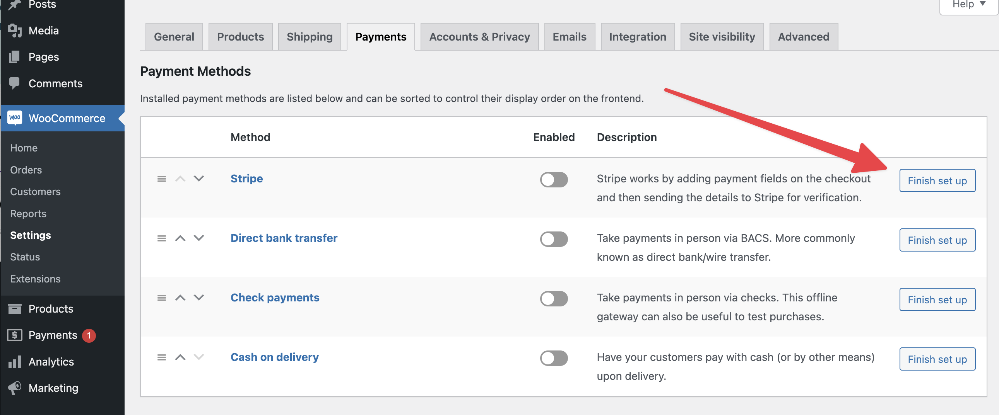This screenshot has width=999, height=415.
Task: Open the Media library icon
Action: (x=15, y=31)
